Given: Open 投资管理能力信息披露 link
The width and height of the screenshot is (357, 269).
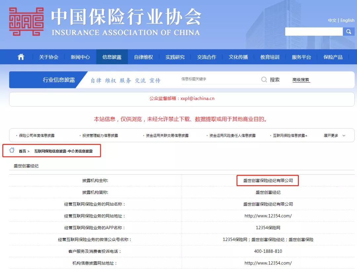Looking at the screenshot, I should pos(100,136).
